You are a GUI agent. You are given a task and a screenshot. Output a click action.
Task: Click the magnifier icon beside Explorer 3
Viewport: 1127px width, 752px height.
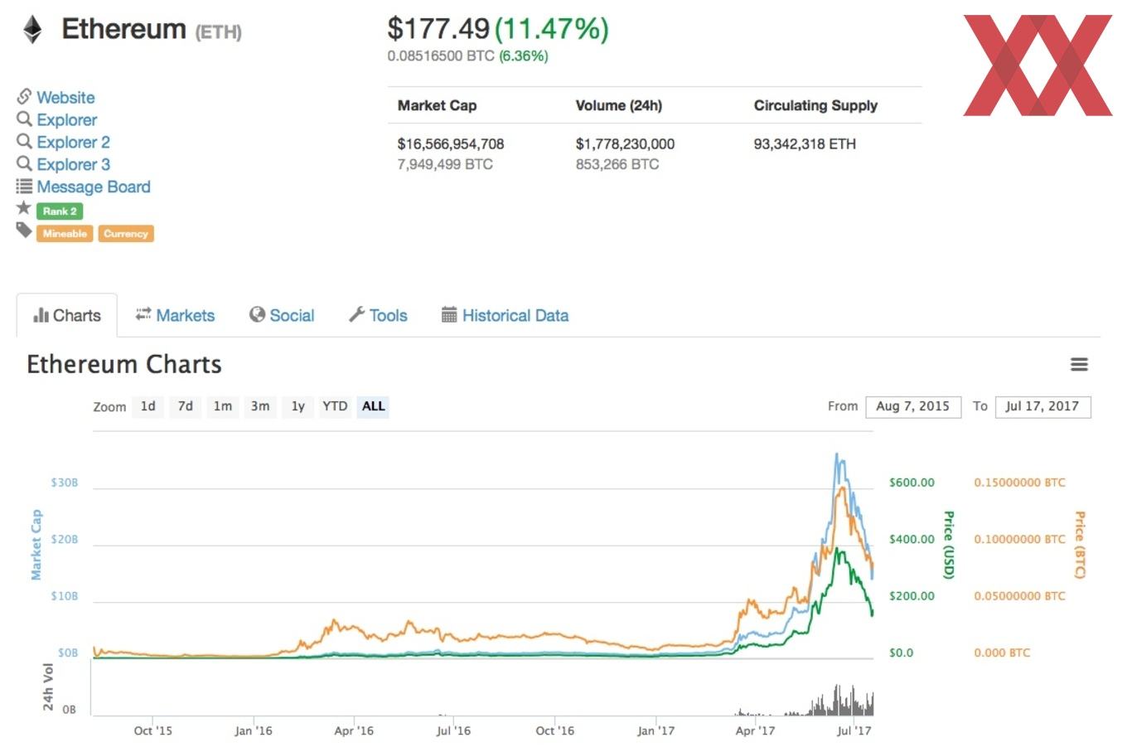click(24, 164)
